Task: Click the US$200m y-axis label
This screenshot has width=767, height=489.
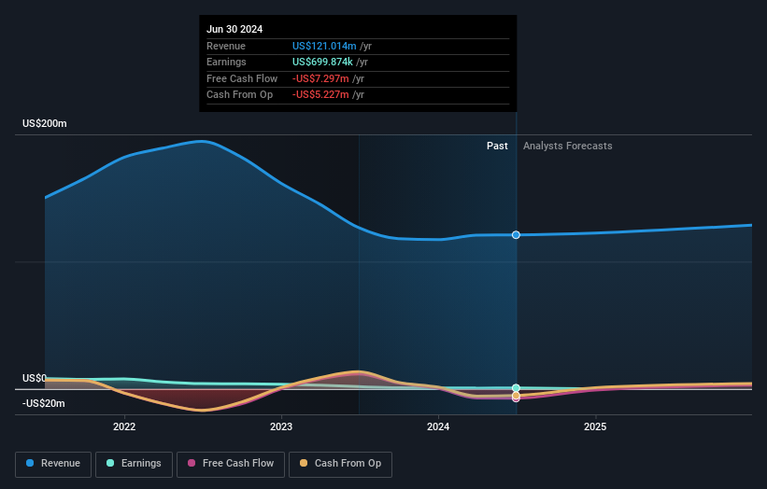Action: (45, 123)
